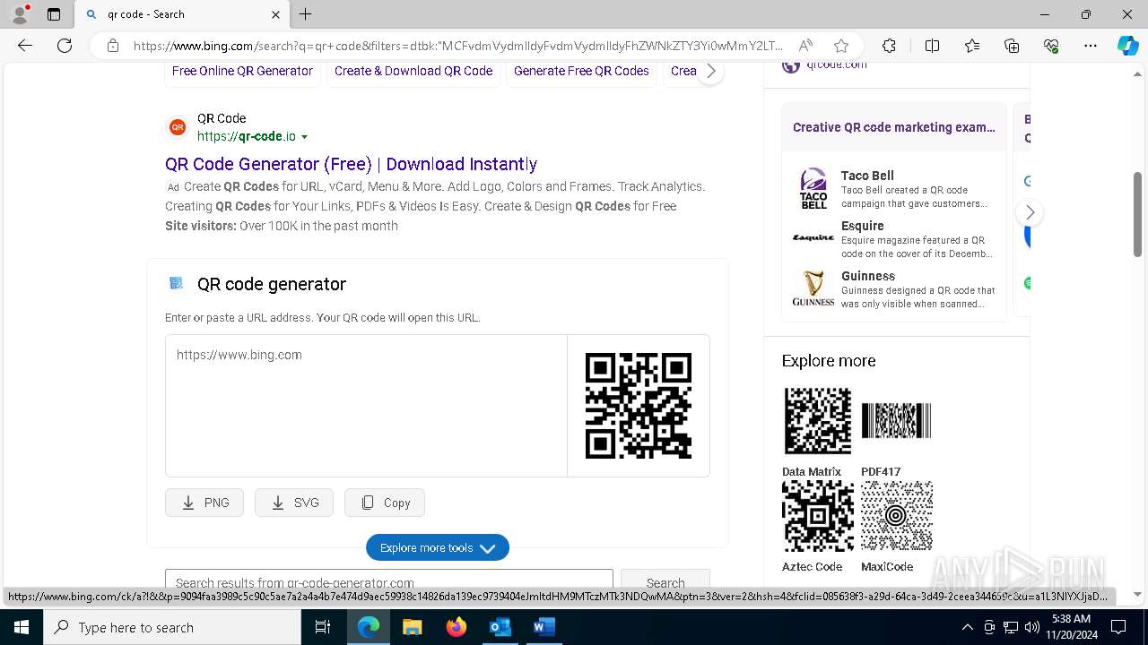Launch the Copilot sidebar icon
This screenshot has height=645, width=1148.
click(x=1127, y=46)
